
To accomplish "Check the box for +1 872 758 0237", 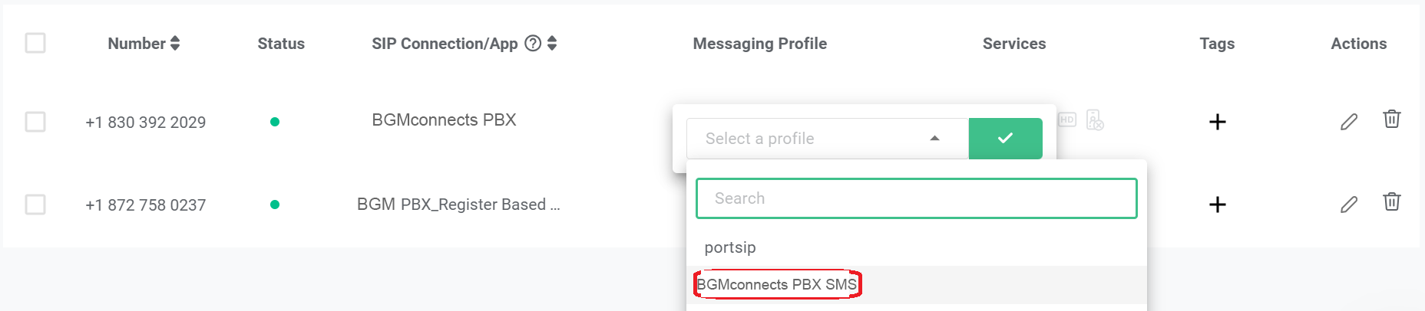I will [35, 205].
